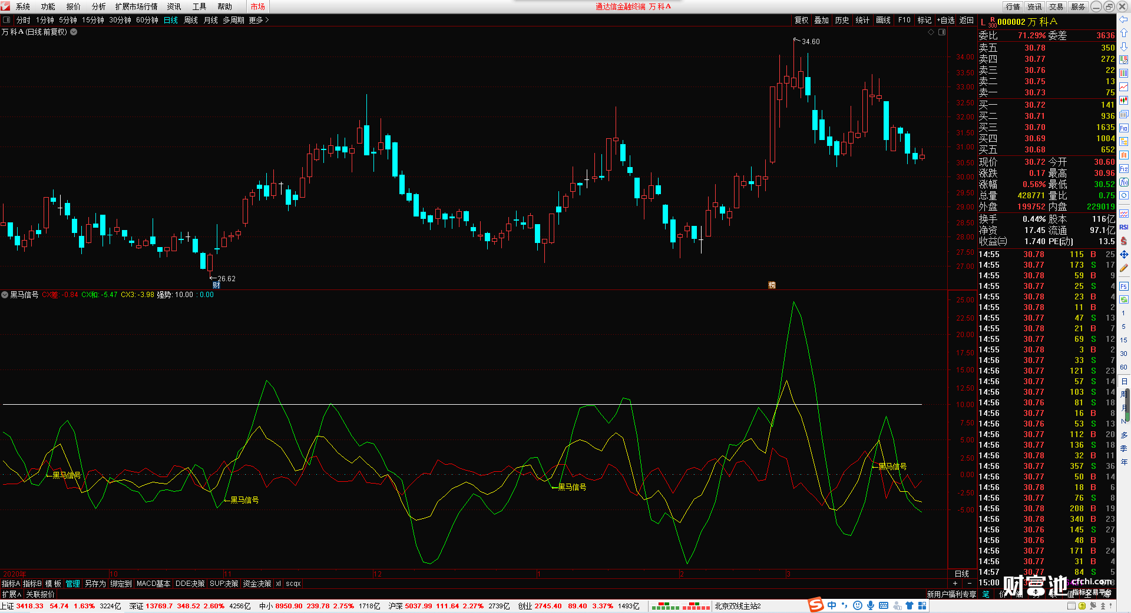
Task: Click the Sogou S input method icon
Action: coord(815,605)
